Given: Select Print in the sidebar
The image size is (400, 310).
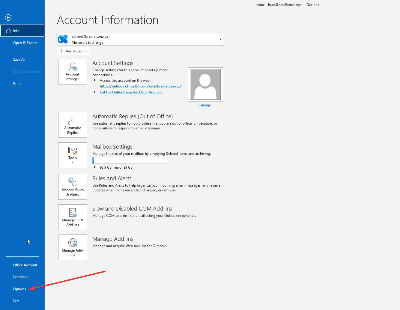Looking at the screenshot, I should pos(17,84).
